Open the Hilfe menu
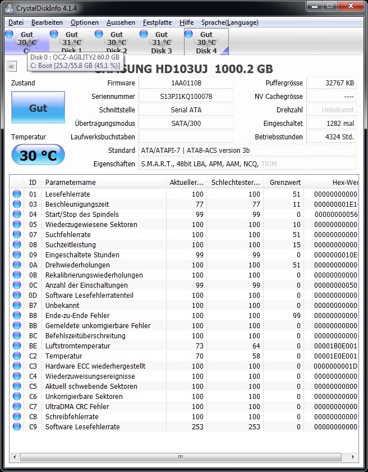The image size is (368, 472). [x=187, y=22]
